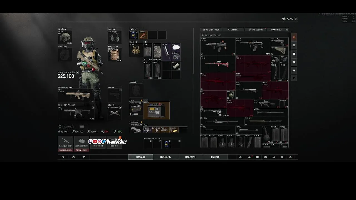Open the Bundle Coupon tab
356x200 pixels.
coord(211,29)
